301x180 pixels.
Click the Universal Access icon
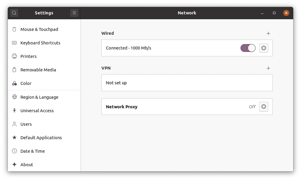pos(14,111)
